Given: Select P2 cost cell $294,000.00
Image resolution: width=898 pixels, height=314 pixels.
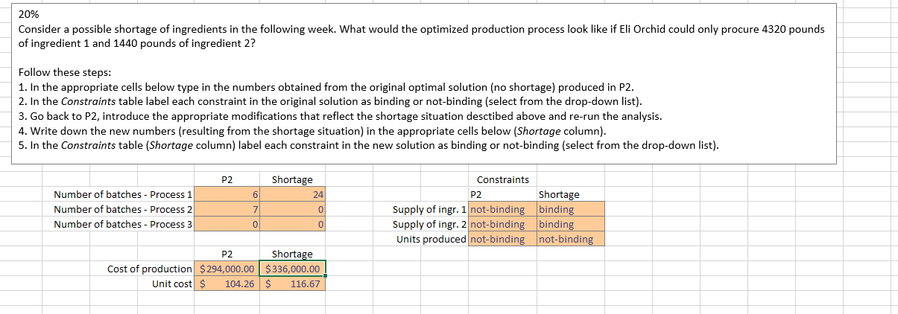Looking at the screenshot, I should (x=227, y=269).
